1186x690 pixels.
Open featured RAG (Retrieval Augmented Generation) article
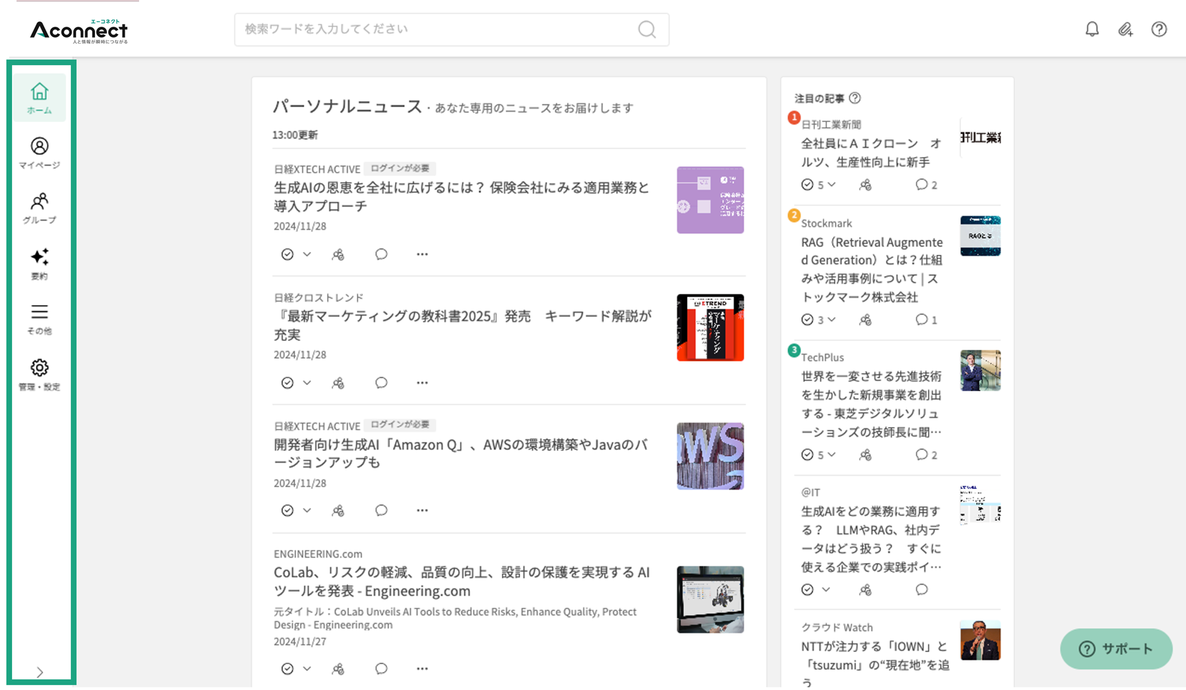pyautogui.click(x=872, y=269)
